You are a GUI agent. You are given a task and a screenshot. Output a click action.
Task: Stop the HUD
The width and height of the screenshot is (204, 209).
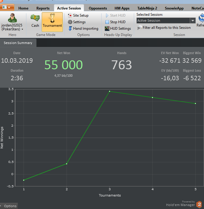115,22
